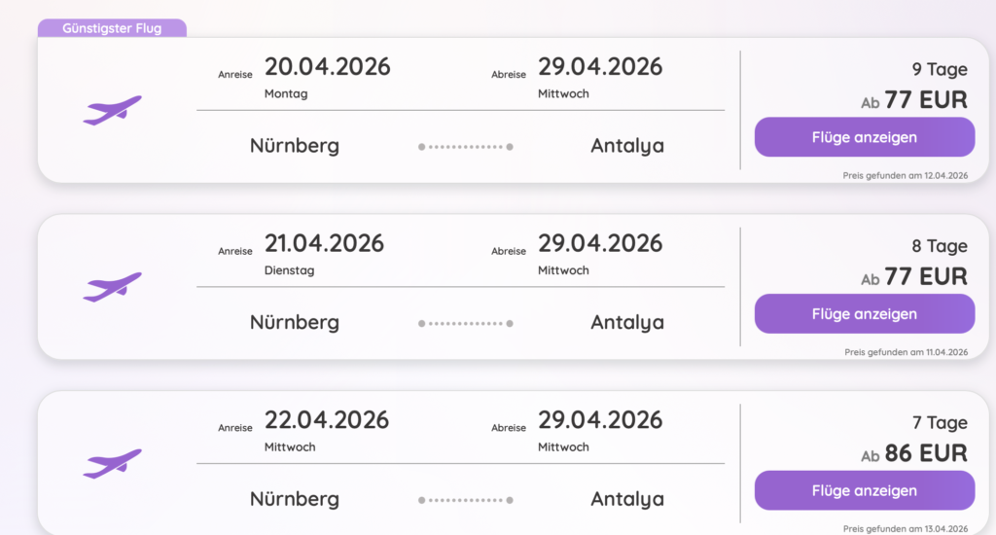Select the 'Günstigster Flug' label tab

112,28
